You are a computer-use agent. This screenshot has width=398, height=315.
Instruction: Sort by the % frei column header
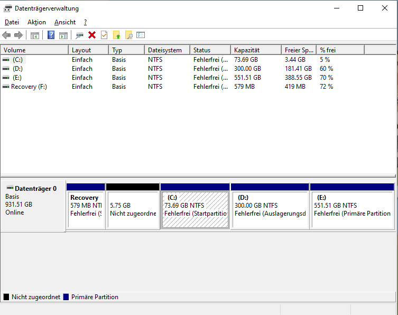[340, 50]
